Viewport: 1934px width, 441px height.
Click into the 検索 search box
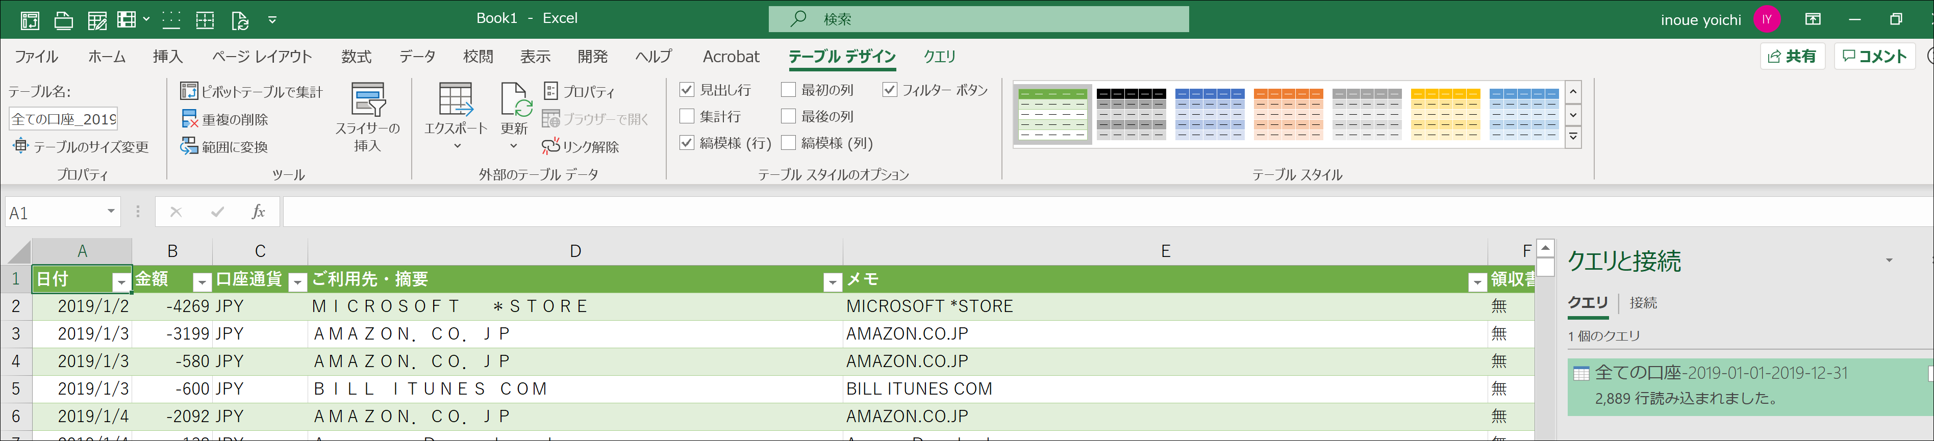[978, 19]
